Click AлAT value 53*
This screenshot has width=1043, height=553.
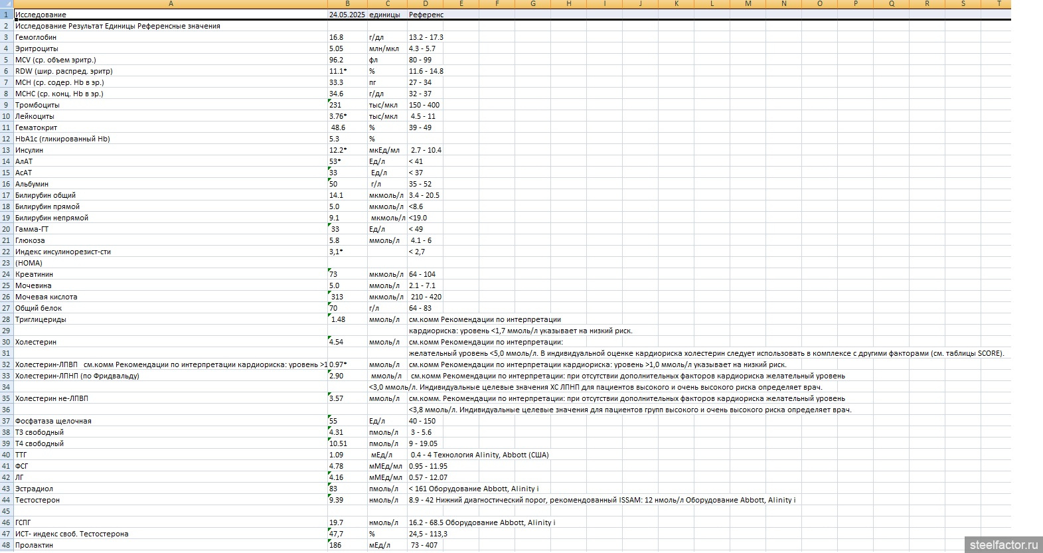347,161
